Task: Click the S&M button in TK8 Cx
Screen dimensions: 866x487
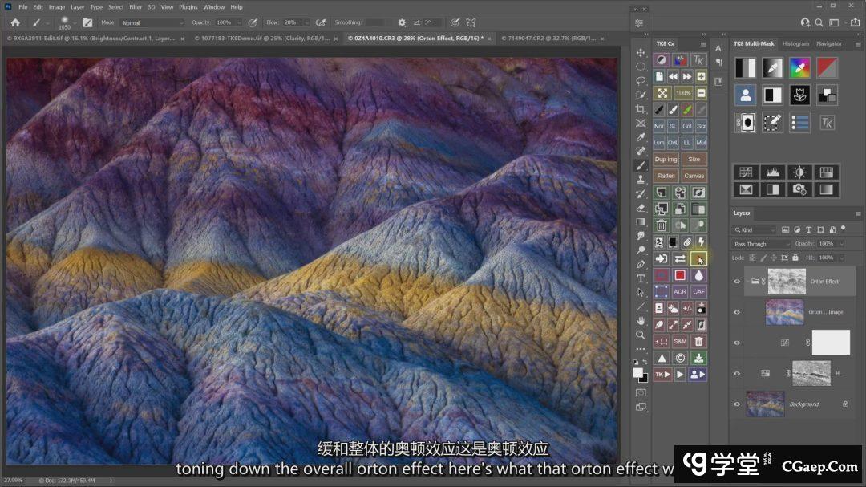Action: point(680,341)
